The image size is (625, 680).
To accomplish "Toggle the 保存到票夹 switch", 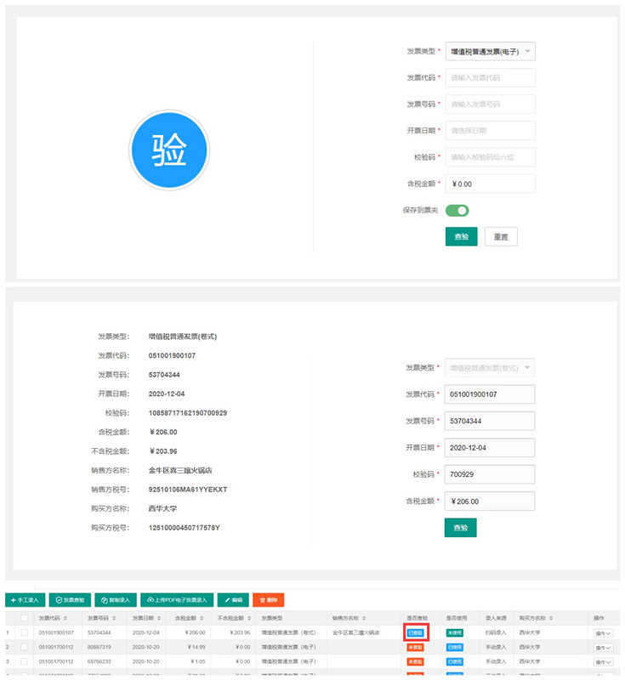I will 457,210.
